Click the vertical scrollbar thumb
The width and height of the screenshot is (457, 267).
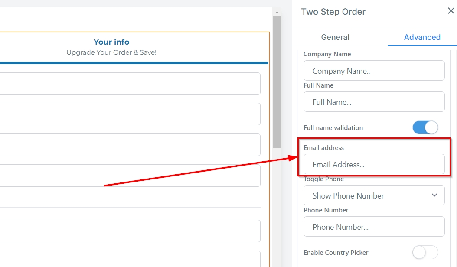pos(277,82)
